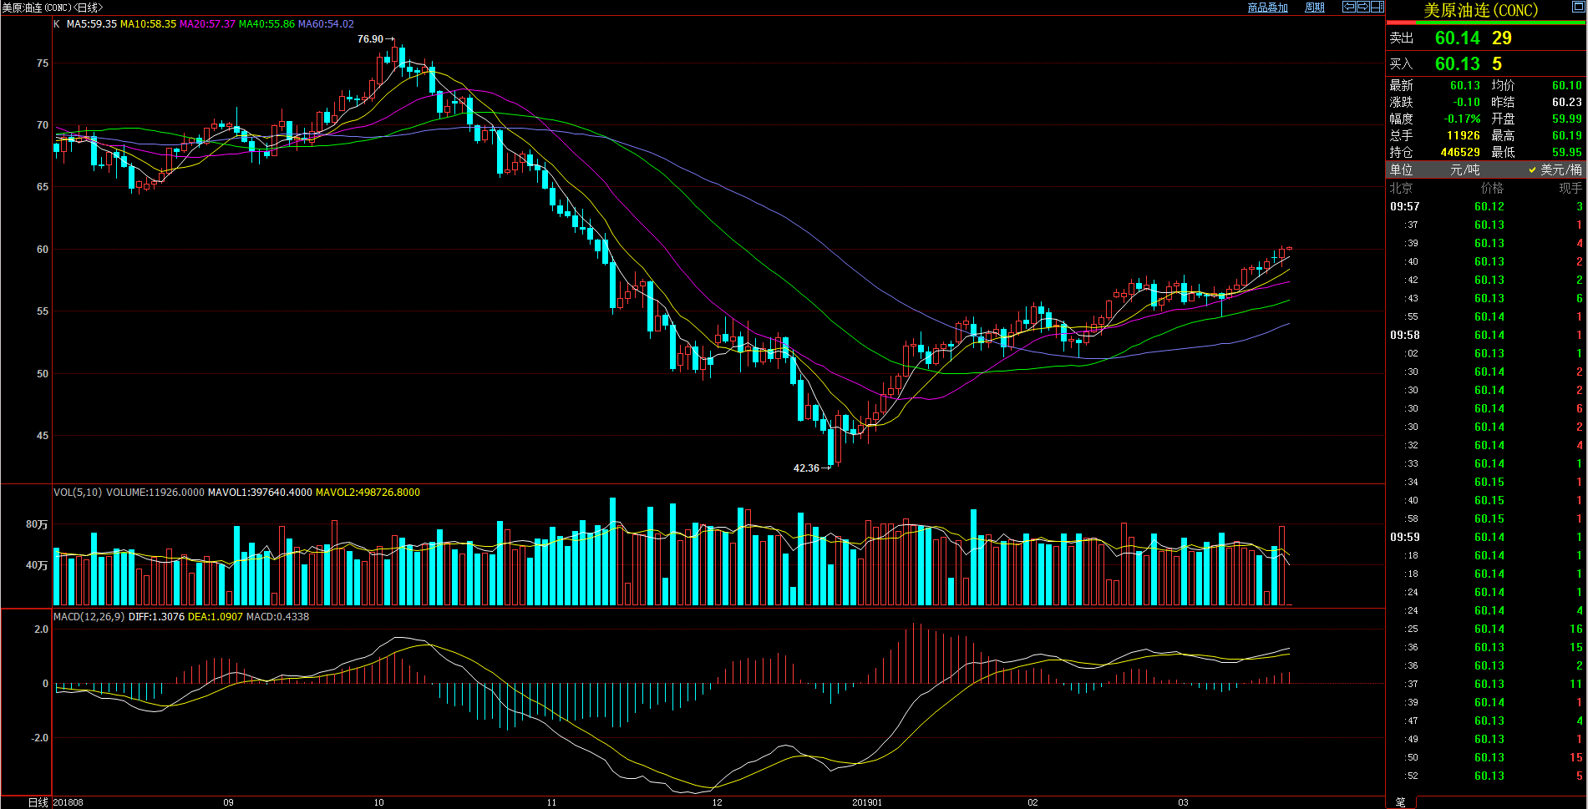
Task: Select the :25 tick row with volume 16
Action: 1486,630
